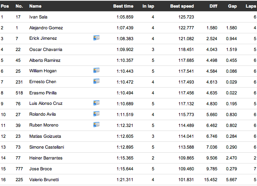257x186 pixels.
Task: Click the Gap column header
Action: pos(232,6)
